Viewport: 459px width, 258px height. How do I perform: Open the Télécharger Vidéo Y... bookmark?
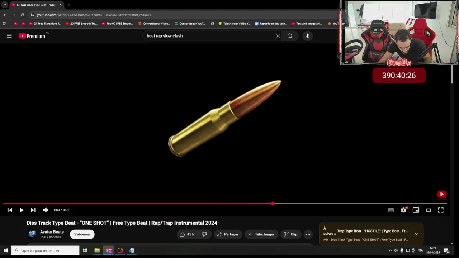pyautogui.click(x=234, y=24)
